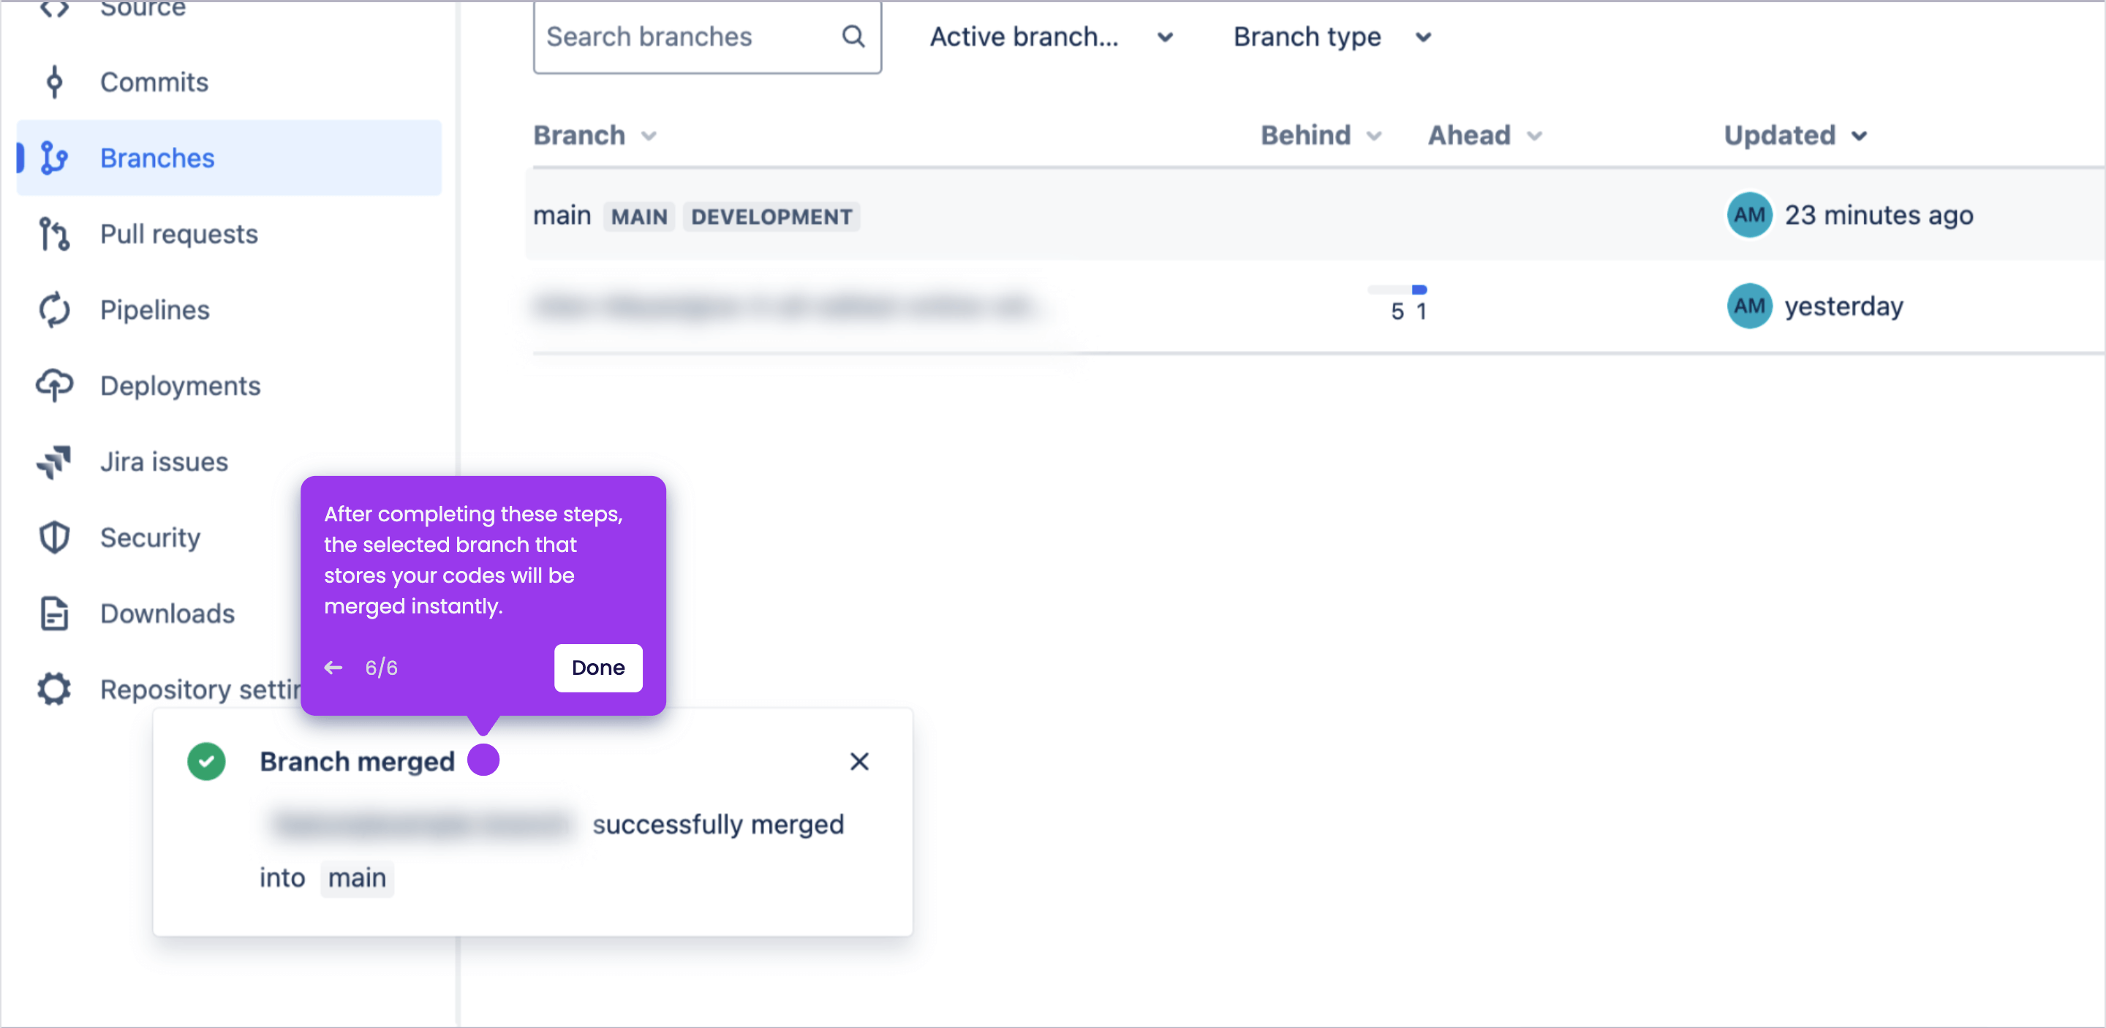2106x1028 pixels.
Task: Open Repository settings
Action: tap(200, 689)
